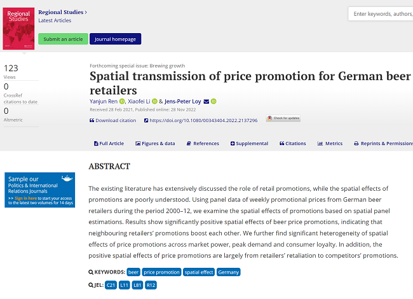413x299 pixels.
Task: Click email envelope icon for Jens-Peter Loy
Action: pyautogui.click(x=206, y=101)
